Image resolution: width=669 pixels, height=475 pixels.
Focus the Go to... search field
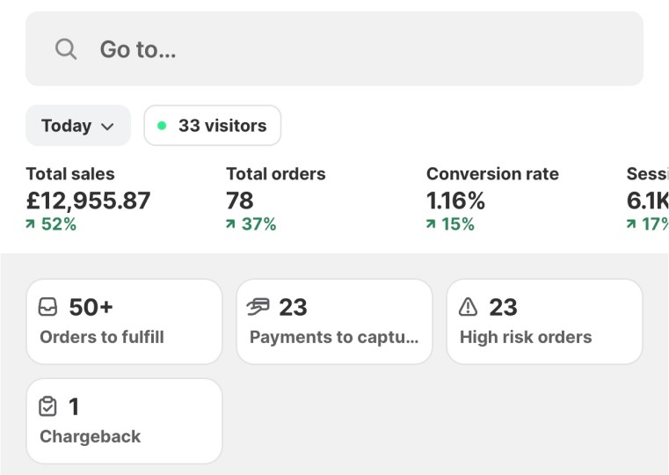(x=334, y=48)
